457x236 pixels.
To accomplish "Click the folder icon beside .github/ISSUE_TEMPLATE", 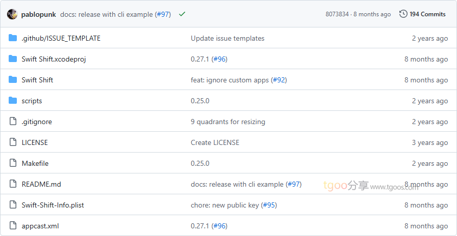I will click(x=13, y=38).
